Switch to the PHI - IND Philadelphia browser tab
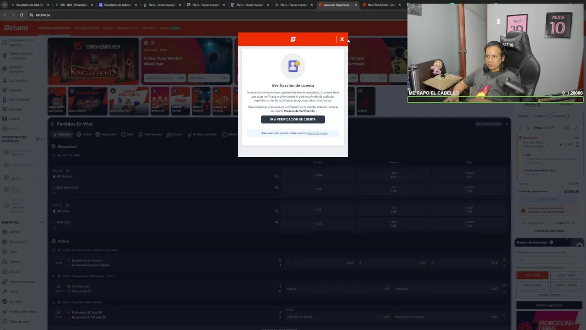 point(73,5)
